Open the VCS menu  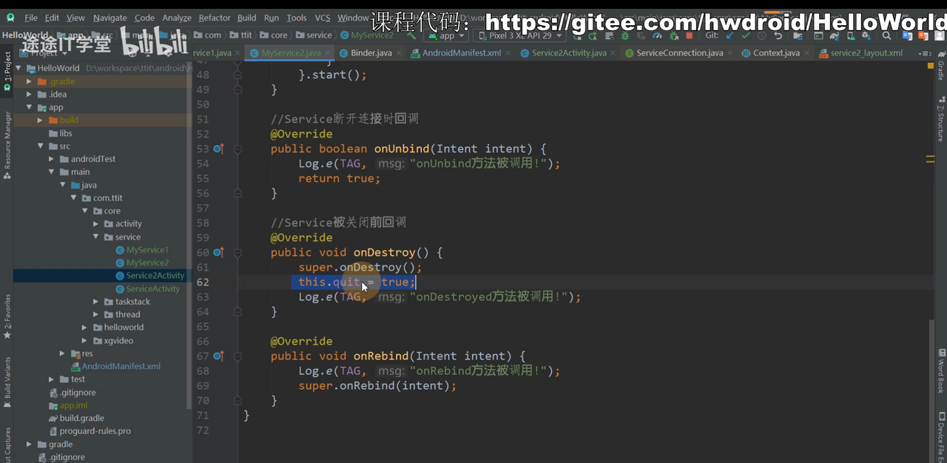pos(323,18)
